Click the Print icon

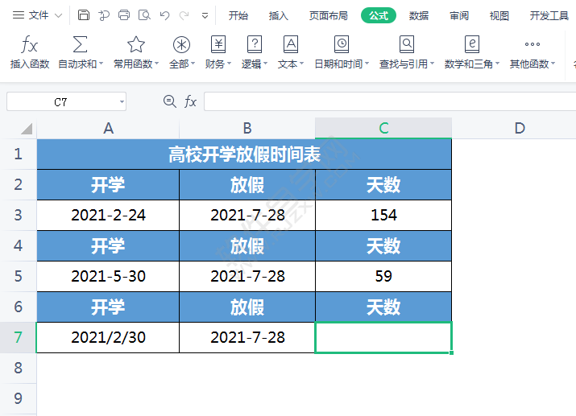pyautogui.click(x=124, y=15)
